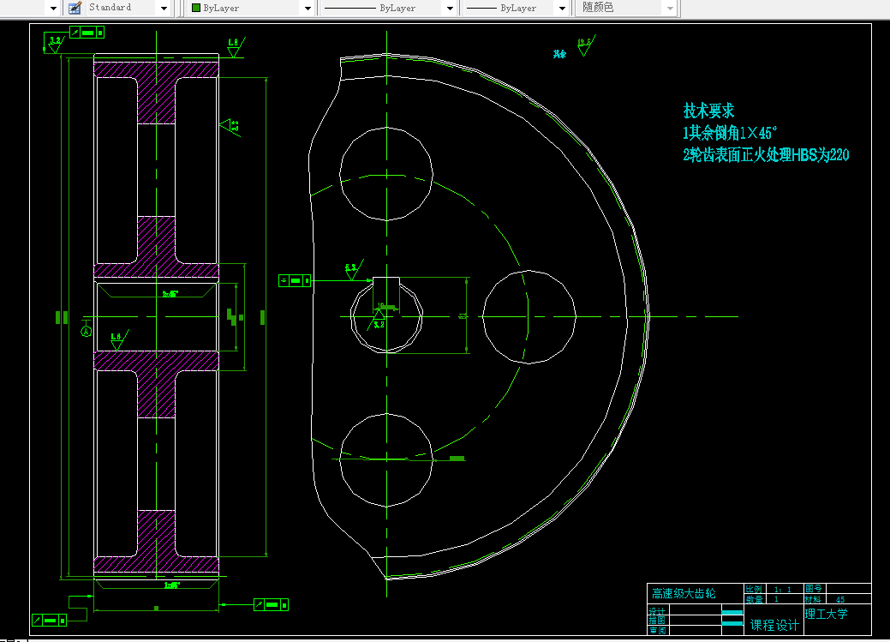Select the 材料 label in title block

click(813, 599)
